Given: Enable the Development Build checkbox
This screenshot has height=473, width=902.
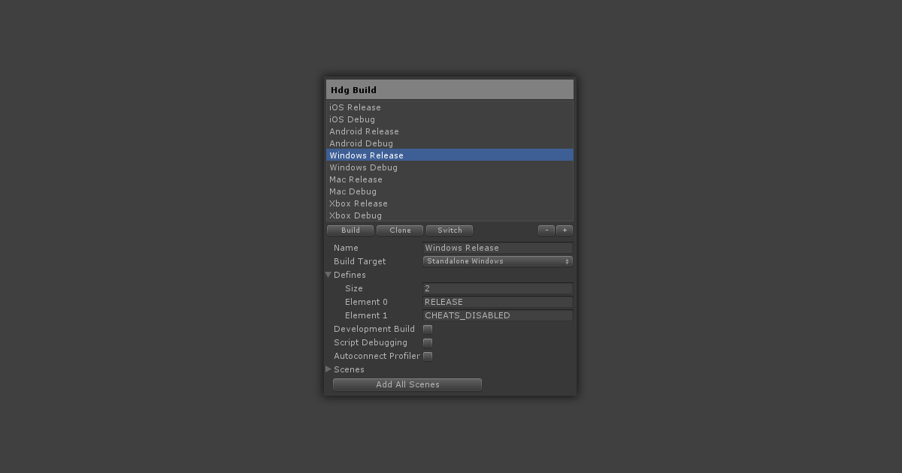Looking at the screenshot, I should pos(428,329).
